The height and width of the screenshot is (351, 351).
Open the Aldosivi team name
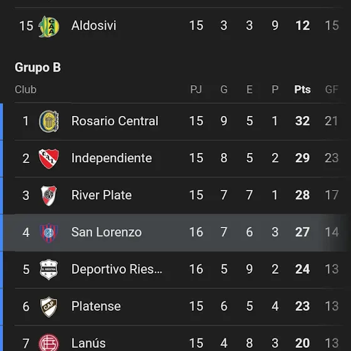tap(94, 25)
